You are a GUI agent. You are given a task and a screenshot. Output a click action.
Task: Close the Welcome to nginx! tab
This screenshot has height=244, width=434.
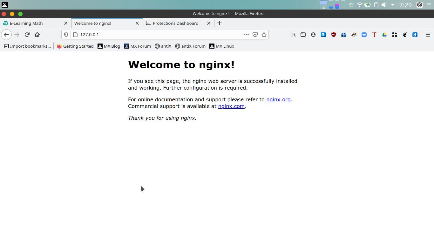pos(137,23)
